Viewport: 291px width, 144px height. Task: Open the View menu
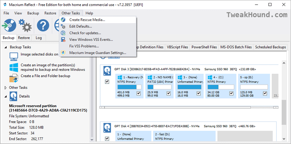pyautogui.click(x=18, y=13)
